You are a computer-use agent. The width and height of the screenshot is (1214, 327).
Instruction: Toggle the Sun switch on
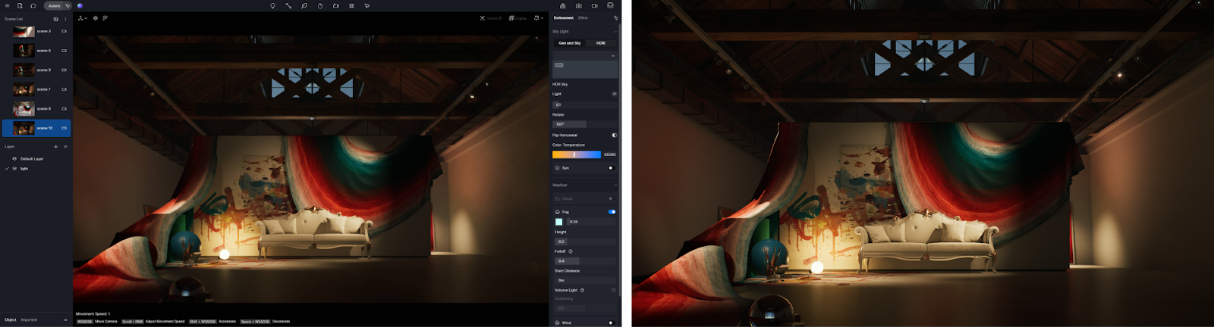[611, 168]
